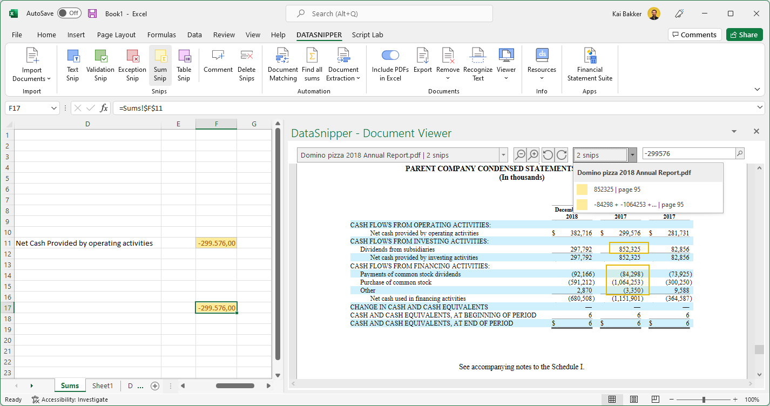Image resolution: width=770 pixels, height=406 pixels.
Task: Zoom in on the document viewer
Action: pos(533,155)
